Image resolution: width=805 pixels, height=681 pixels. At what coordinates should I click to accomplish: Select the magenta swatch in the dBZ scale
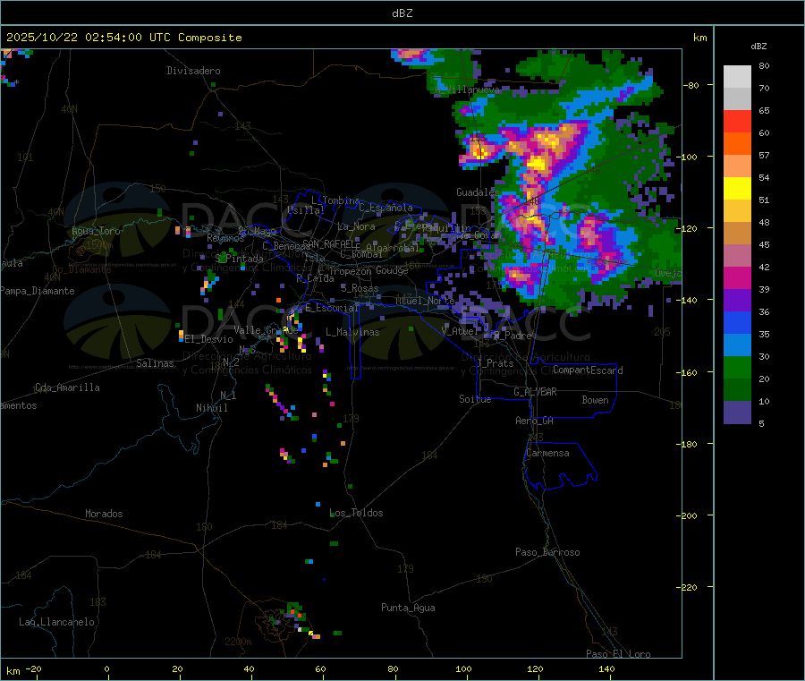click(x=737, y=278)
